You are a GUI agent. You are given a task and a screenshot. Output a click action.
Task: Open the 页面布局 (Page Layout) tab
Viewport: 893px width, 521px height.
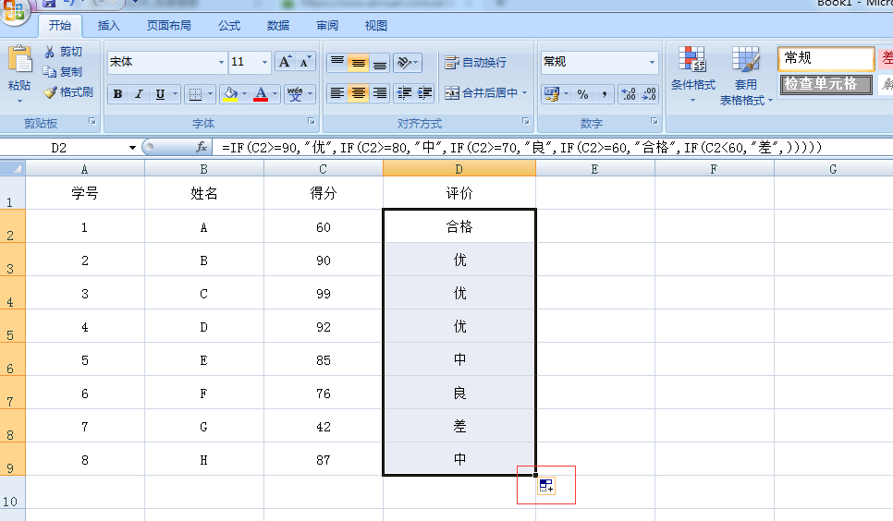(169, 26)
